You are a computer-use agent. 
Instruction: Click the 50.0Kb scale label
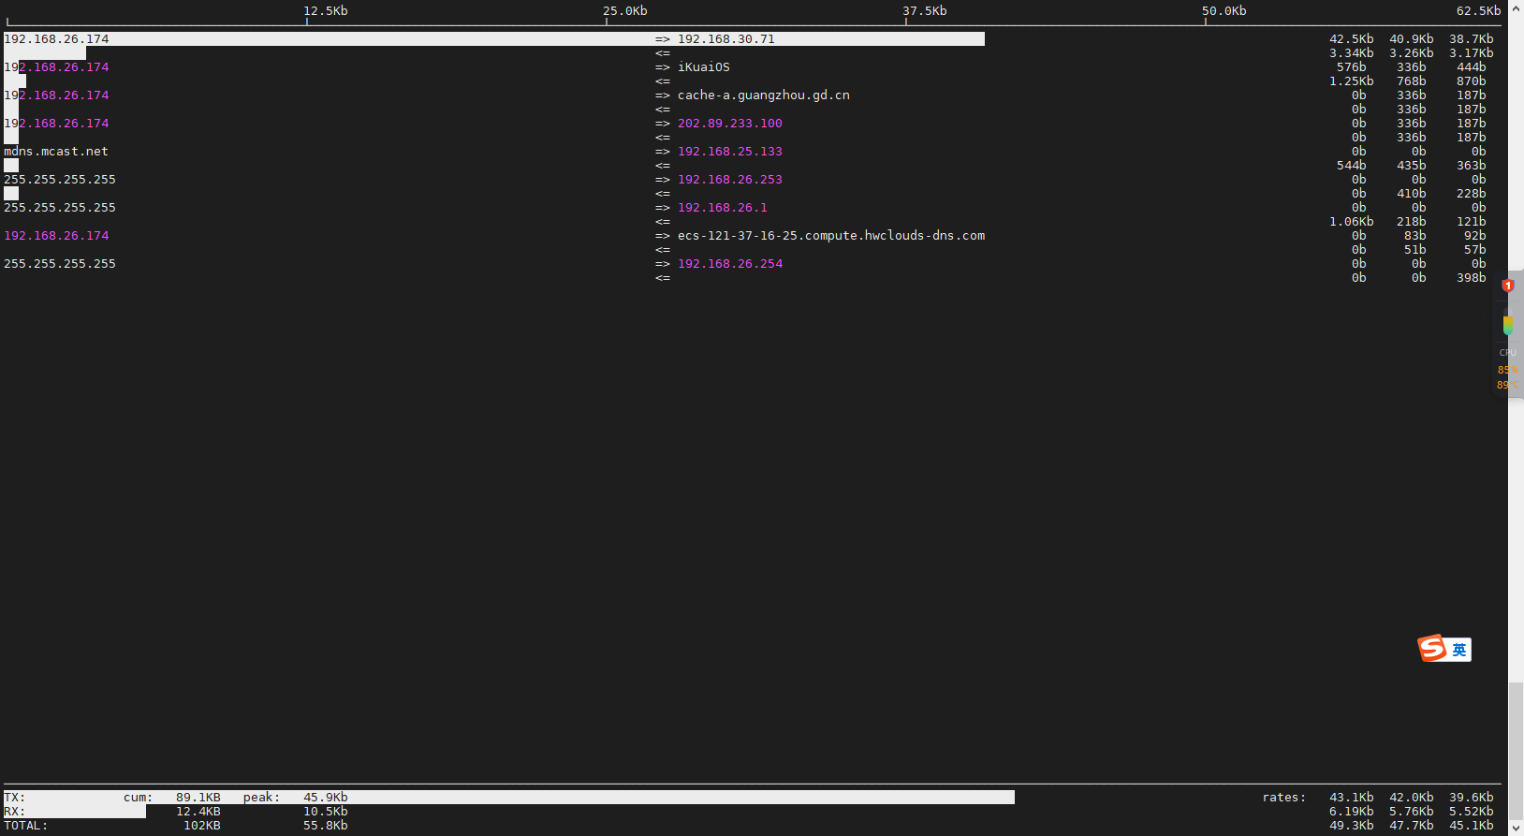coord(1224,10)
